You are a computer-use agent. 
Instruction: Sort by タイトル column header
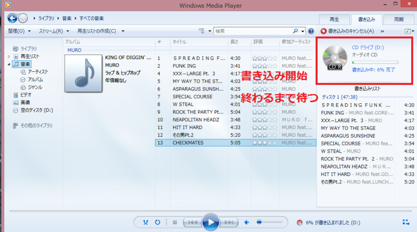point(179,42)
